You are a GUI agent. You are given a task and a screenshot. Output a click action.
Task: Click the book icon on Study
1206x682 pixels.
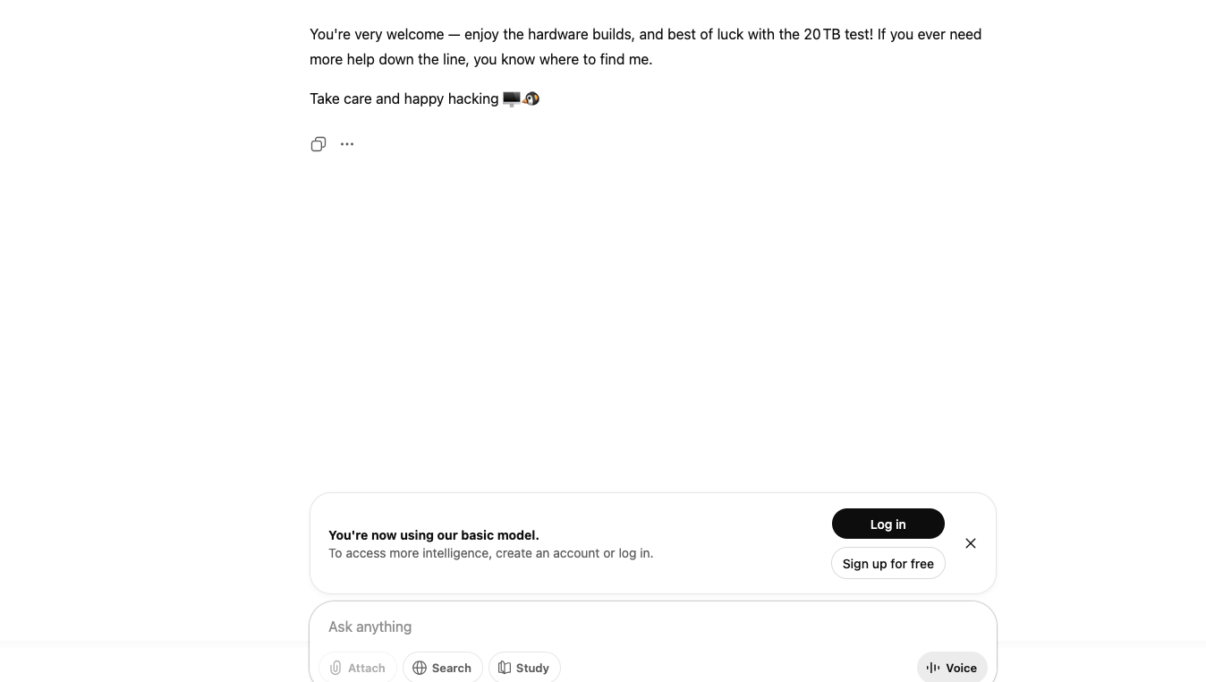(x=505, y=668)
